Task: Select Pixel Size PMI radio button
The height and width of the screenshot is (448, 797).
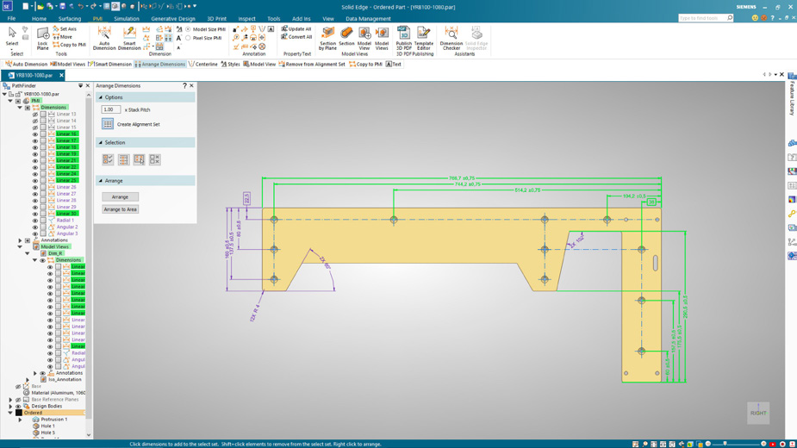Action: point(188,38)
